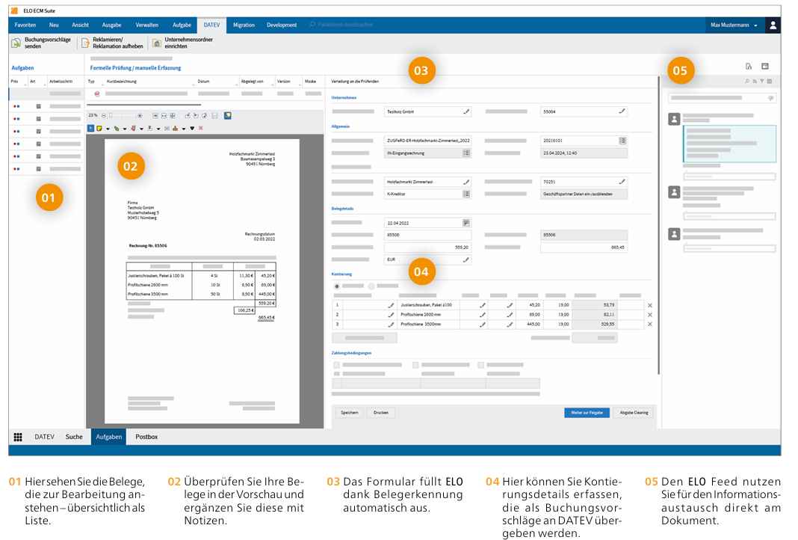Select the first Kontierung radio button
The image size is (798, 540).
(x=337, y=286)
